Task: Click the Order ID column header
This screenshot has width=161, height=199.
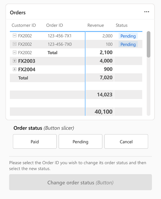Action: pyautogui.click(x=54, y=25)
